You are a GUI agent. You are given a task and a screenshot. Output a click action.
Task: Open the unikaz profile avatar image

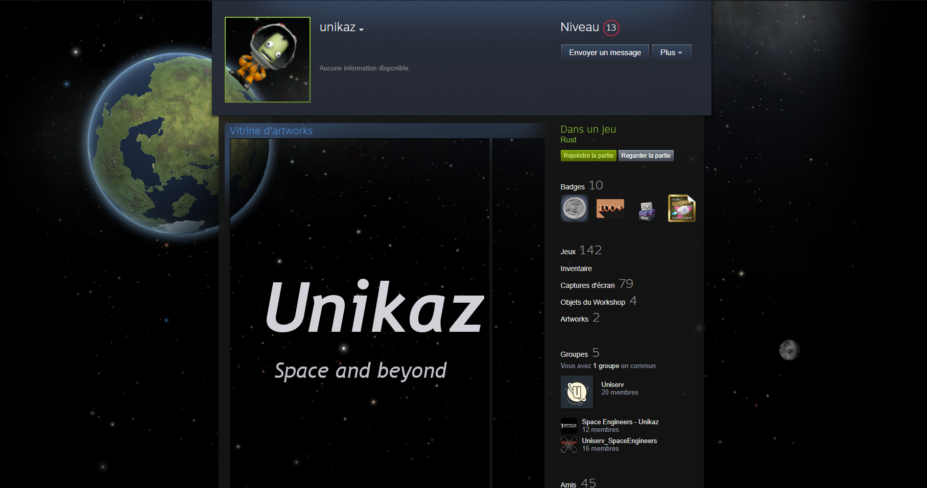pyautogui.click(x=268, y=60)
